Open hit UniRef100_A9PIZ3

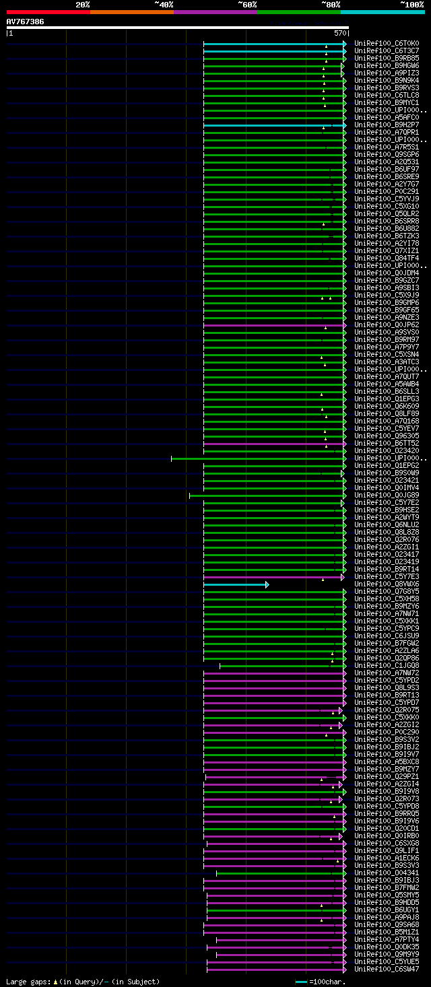click(387, 73)
